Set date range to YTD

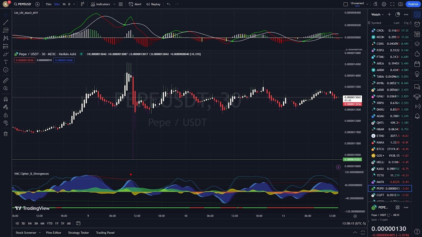[x=49, y=224]
